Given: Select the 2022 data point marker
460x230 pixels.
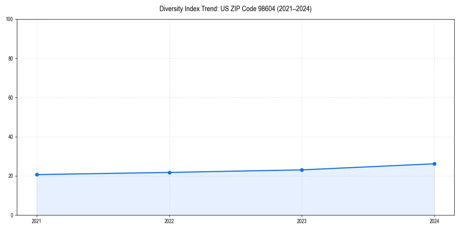Looking at the screenshot, I should (169, 172).
